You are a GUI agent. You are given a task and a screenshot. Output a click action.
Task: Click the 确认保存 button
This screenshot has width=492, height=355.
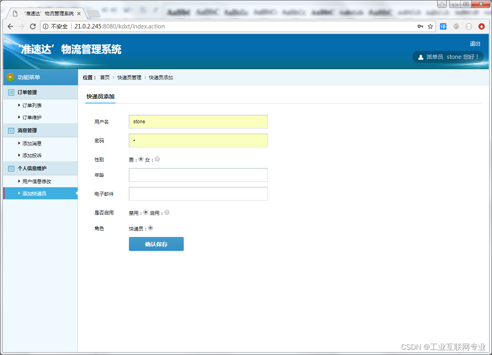(156, 244)
